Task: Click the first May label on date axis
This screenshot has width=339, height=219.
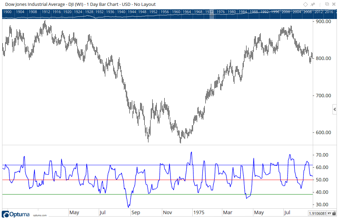Action: point(74,212)
